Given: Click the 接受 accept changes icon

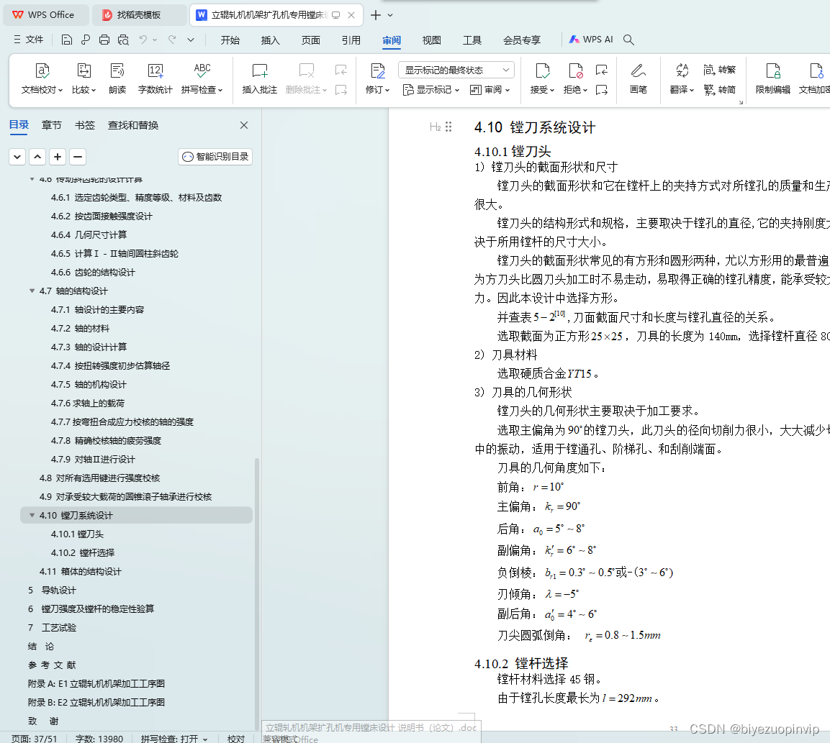Looking at the screenshot, I should coord(543,71).
